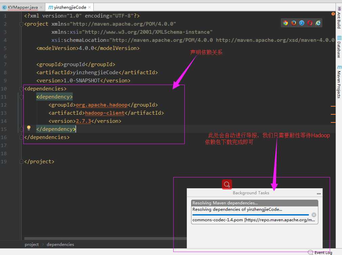Image resolution: width=342 pixels, height=255 pixels.
Task: Open the Maven Projects tool window
Action: (339, 82)
